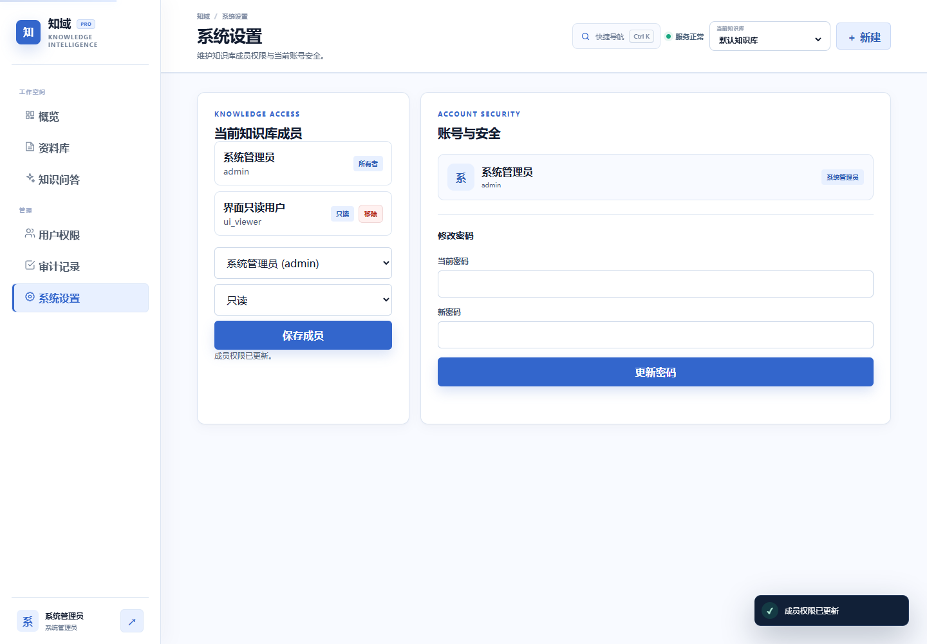927x644 pixels.
Task: Open the 用户权限 page
Action: pos(80,234)
